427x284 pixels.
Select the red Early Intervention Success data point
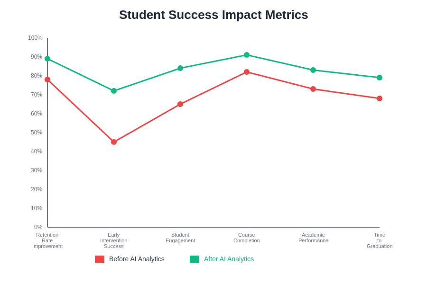click(114, 142)
